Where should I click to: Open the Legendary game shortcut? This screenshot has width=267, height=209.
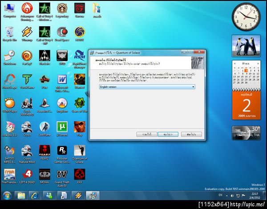(62, 11)
